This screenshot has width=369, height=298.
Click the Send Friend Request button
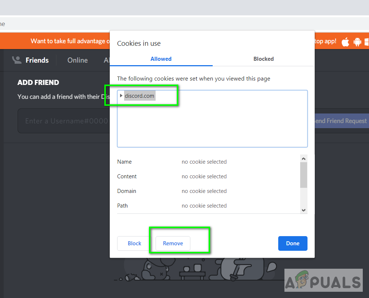click(x=342, y=121)
